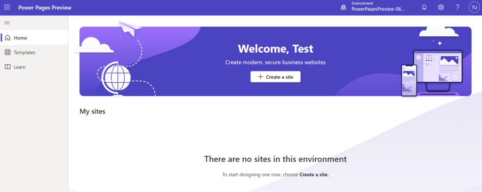Select Home in sidebar
The width and height of the screenshot is (482, 192).
34,38
